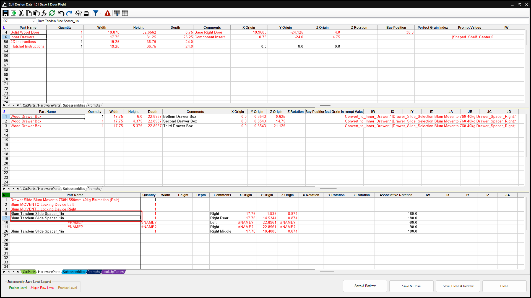
Task: Click the fx formula icon
Action: 44,13
